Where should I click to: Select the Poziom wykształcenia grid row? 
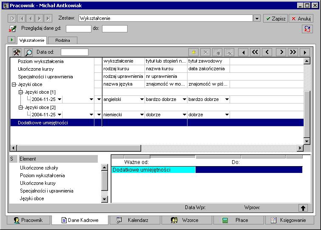[157, 61]
